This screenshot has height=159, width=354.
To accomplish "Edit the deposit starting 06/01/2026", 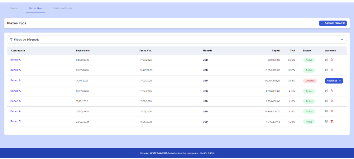I will click(326, 91).
